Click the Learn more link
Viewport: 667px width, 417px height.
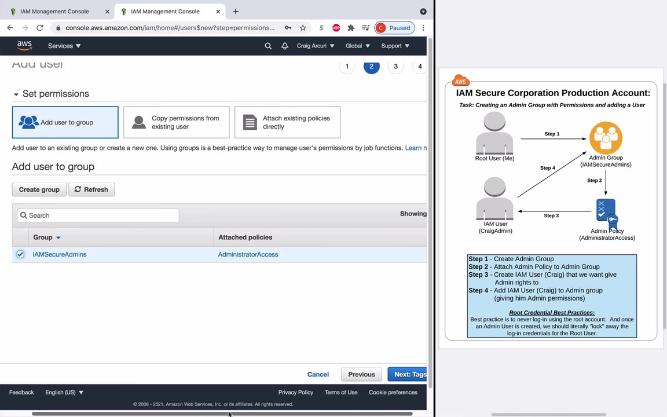click(416, 148)
